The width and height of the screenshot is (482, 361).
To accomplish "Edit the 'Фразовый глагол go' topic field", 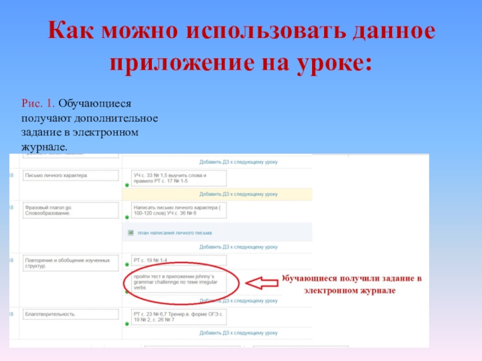I will [70, 210].
